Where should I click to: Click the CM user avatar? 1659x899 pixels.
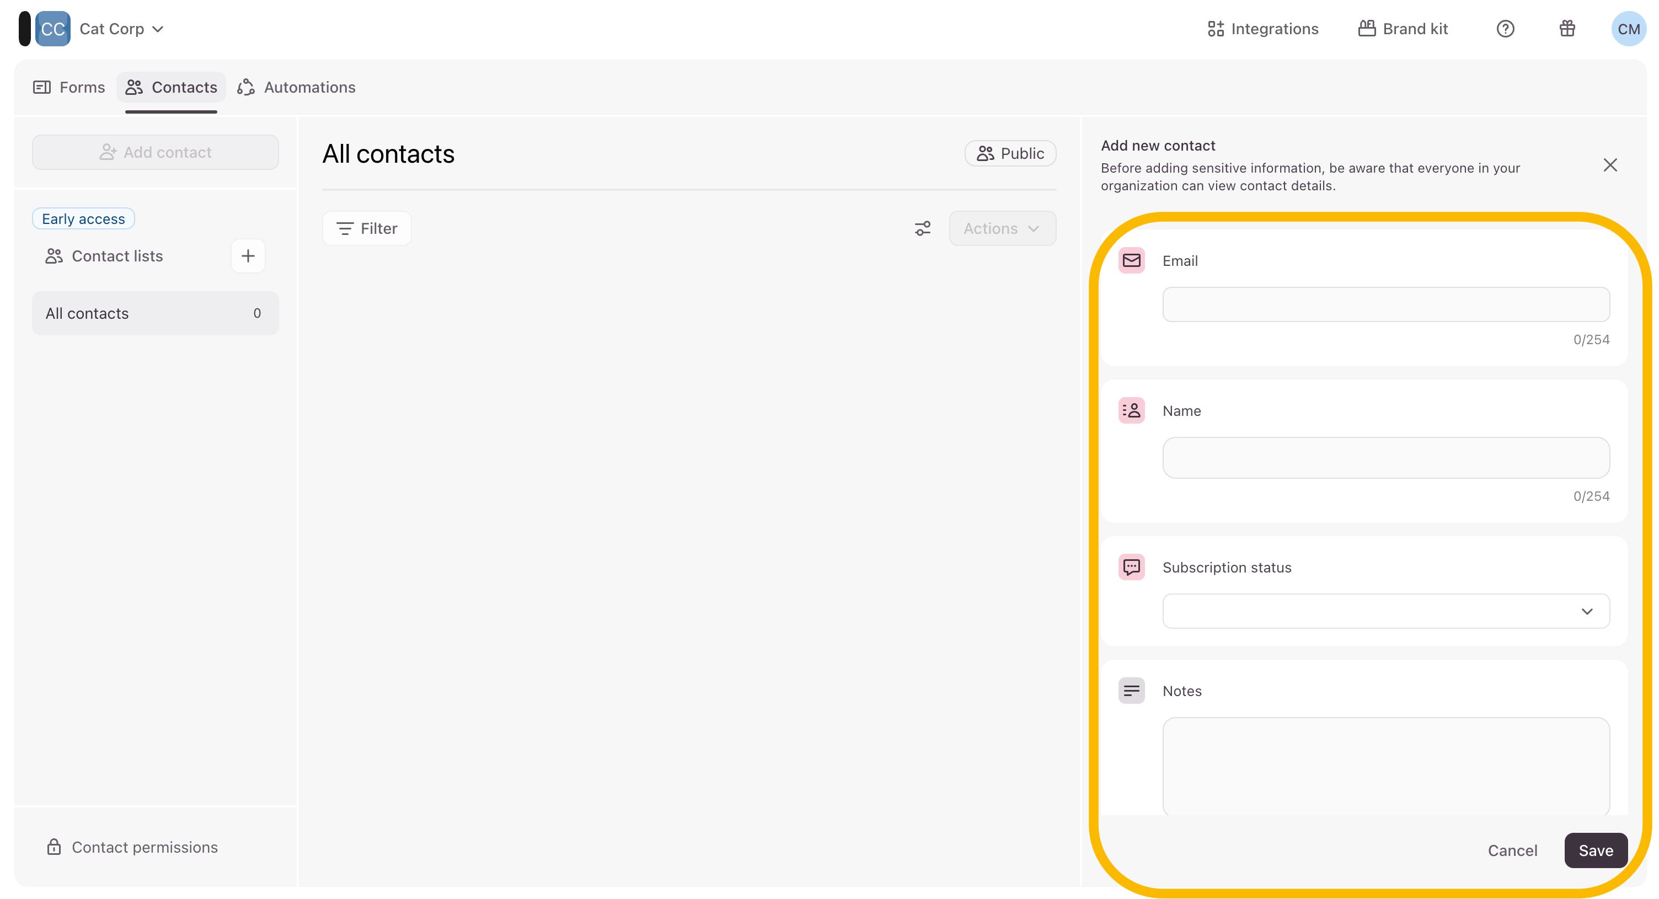(1628, 29)
